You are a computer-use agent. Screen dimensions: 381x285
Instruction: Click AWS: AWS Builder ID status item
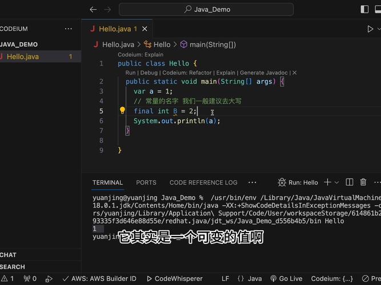pyautogui.click(x=99, y=279)
